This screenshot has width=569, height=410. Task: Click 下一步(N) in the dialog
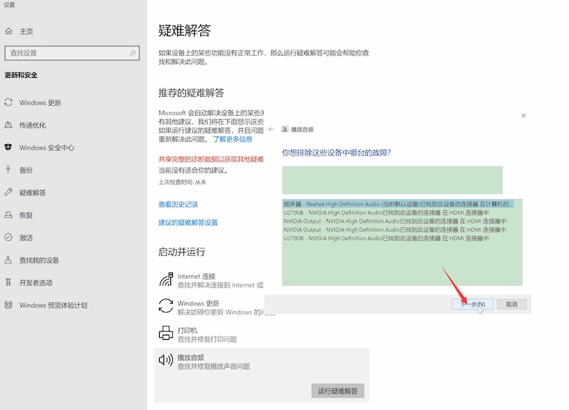472,304
